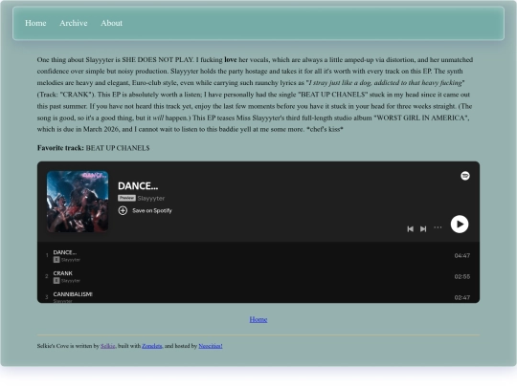The width and height of the screenshot is (517, 387).
Task: Click the Spotify logo icon in player
Action: click(465, 176)
